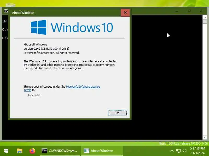Select the About Windows taskbar button
The image size is (209, 156).
(102, 151)
